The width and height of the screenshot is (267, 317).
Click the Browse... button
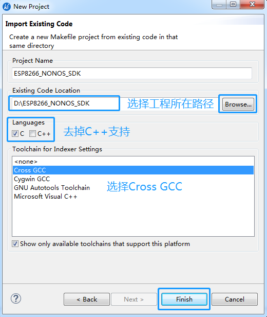tap(238, 104)
